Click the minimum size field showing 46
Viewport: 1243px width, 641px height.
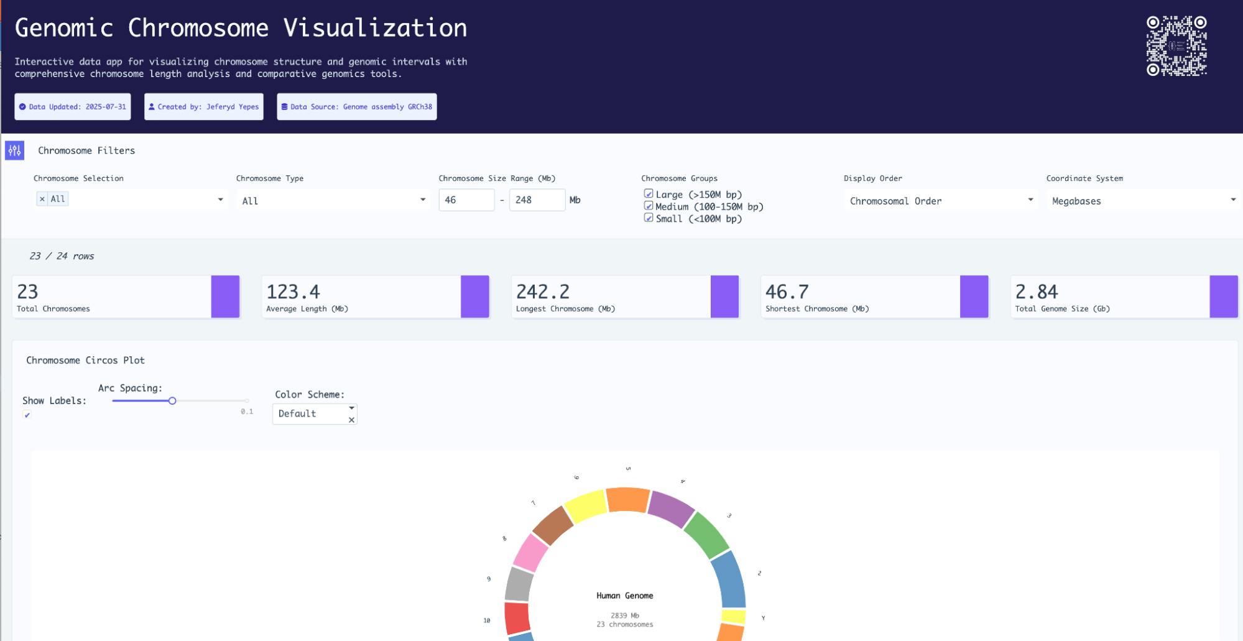click(466, 200)
